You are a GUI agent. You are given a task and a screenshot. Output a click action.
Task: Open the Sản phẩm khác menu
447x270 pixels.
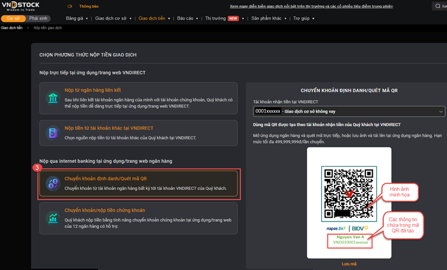[x=266, y=18]
